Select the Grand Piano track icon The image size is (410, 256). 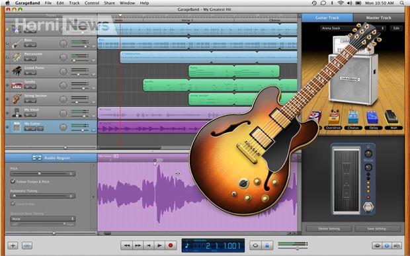pos(17,71)
